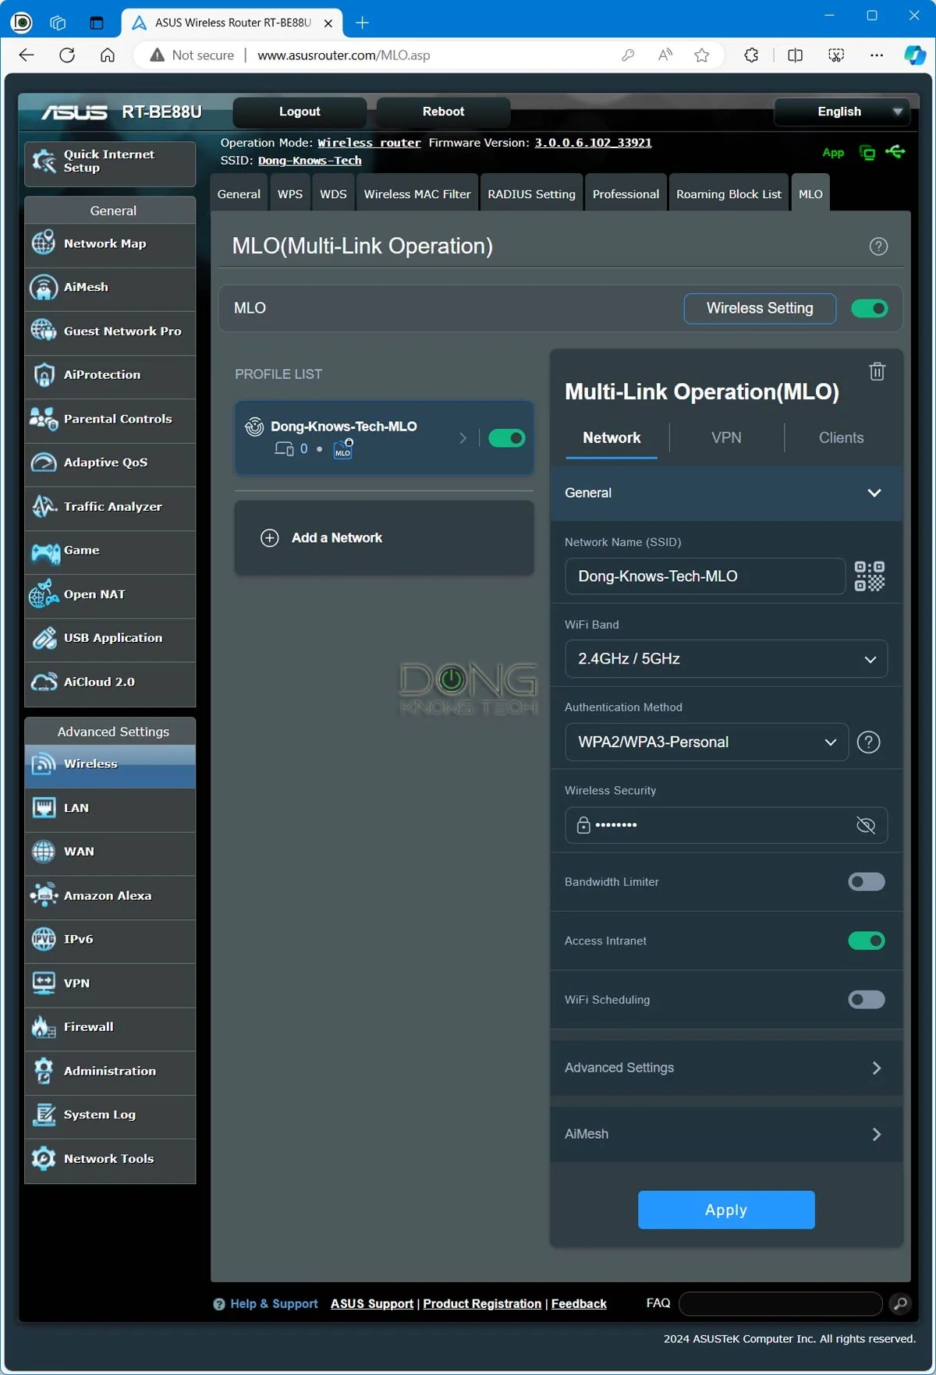This screenshot has width=936, height=1375.
Task: Open System Log in the sidebar
Action: pos(110,1115)
